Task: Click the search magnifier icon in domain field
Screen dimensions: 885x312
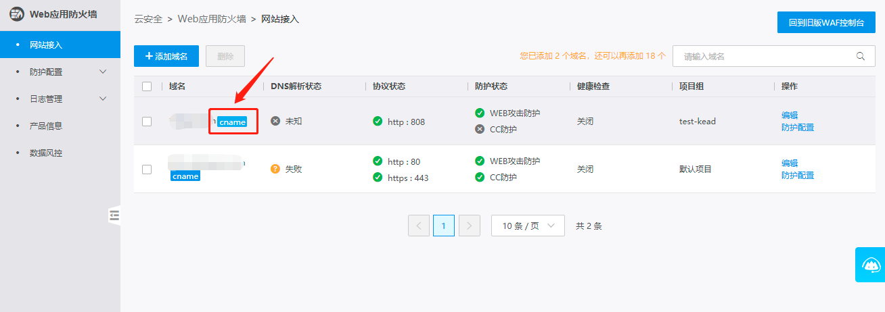Action: point(861,56)
